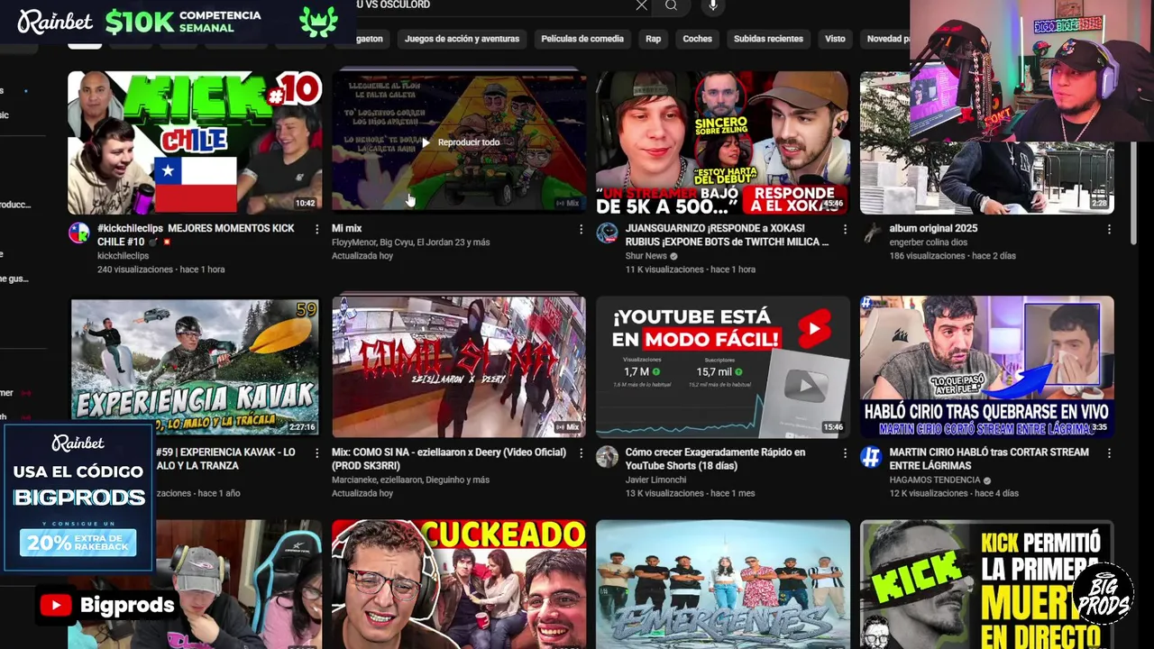
Task: Clear the search box with the X icon
Action: (x=641, y=5)
